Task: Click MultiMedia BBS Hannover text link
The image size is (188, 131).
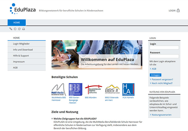Action: click(59, 99)
